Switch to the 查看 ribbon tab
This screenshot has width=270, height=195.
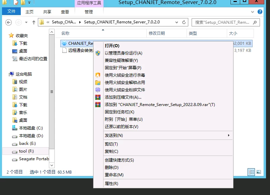click(x=65, y=12)
